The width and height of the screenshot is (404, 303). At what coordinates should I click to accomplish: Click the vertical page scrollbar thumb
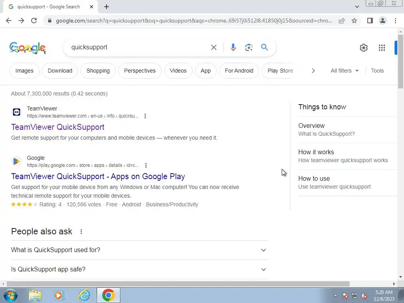point(400,61)
